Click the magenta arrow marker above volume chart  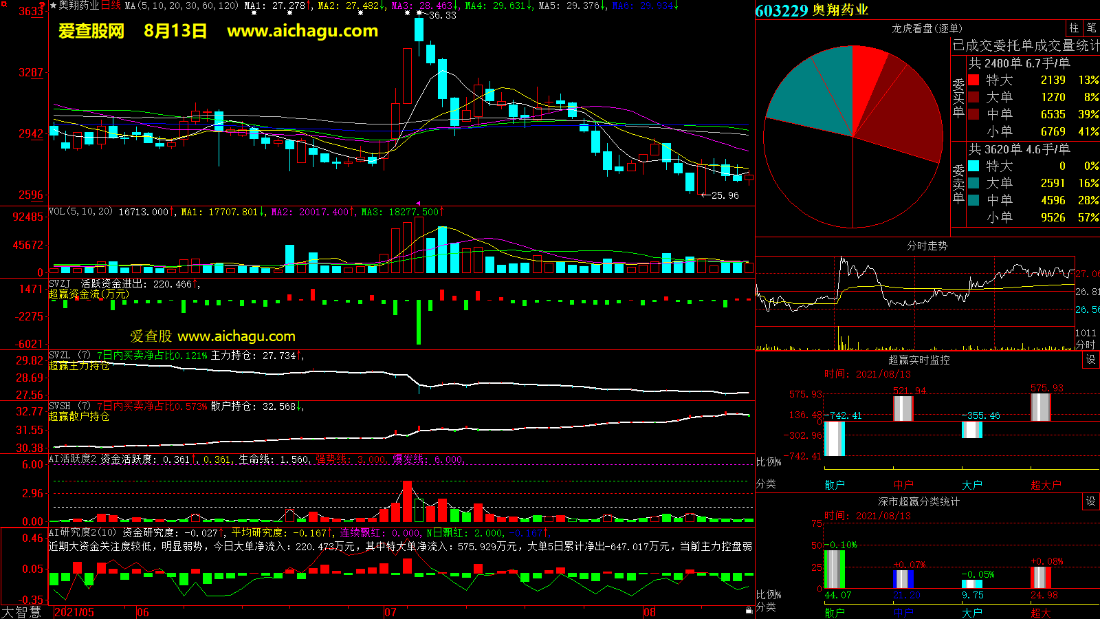click(418, 204)
